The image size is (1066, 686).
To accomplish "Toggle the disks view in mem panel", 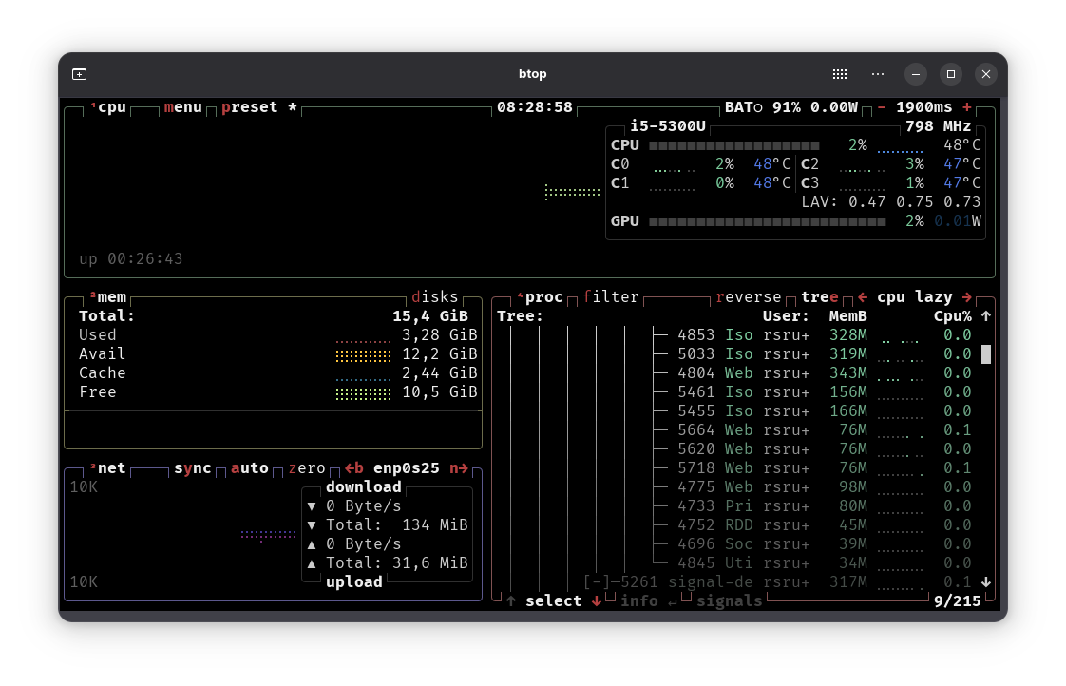I will (x=435, y=297).
